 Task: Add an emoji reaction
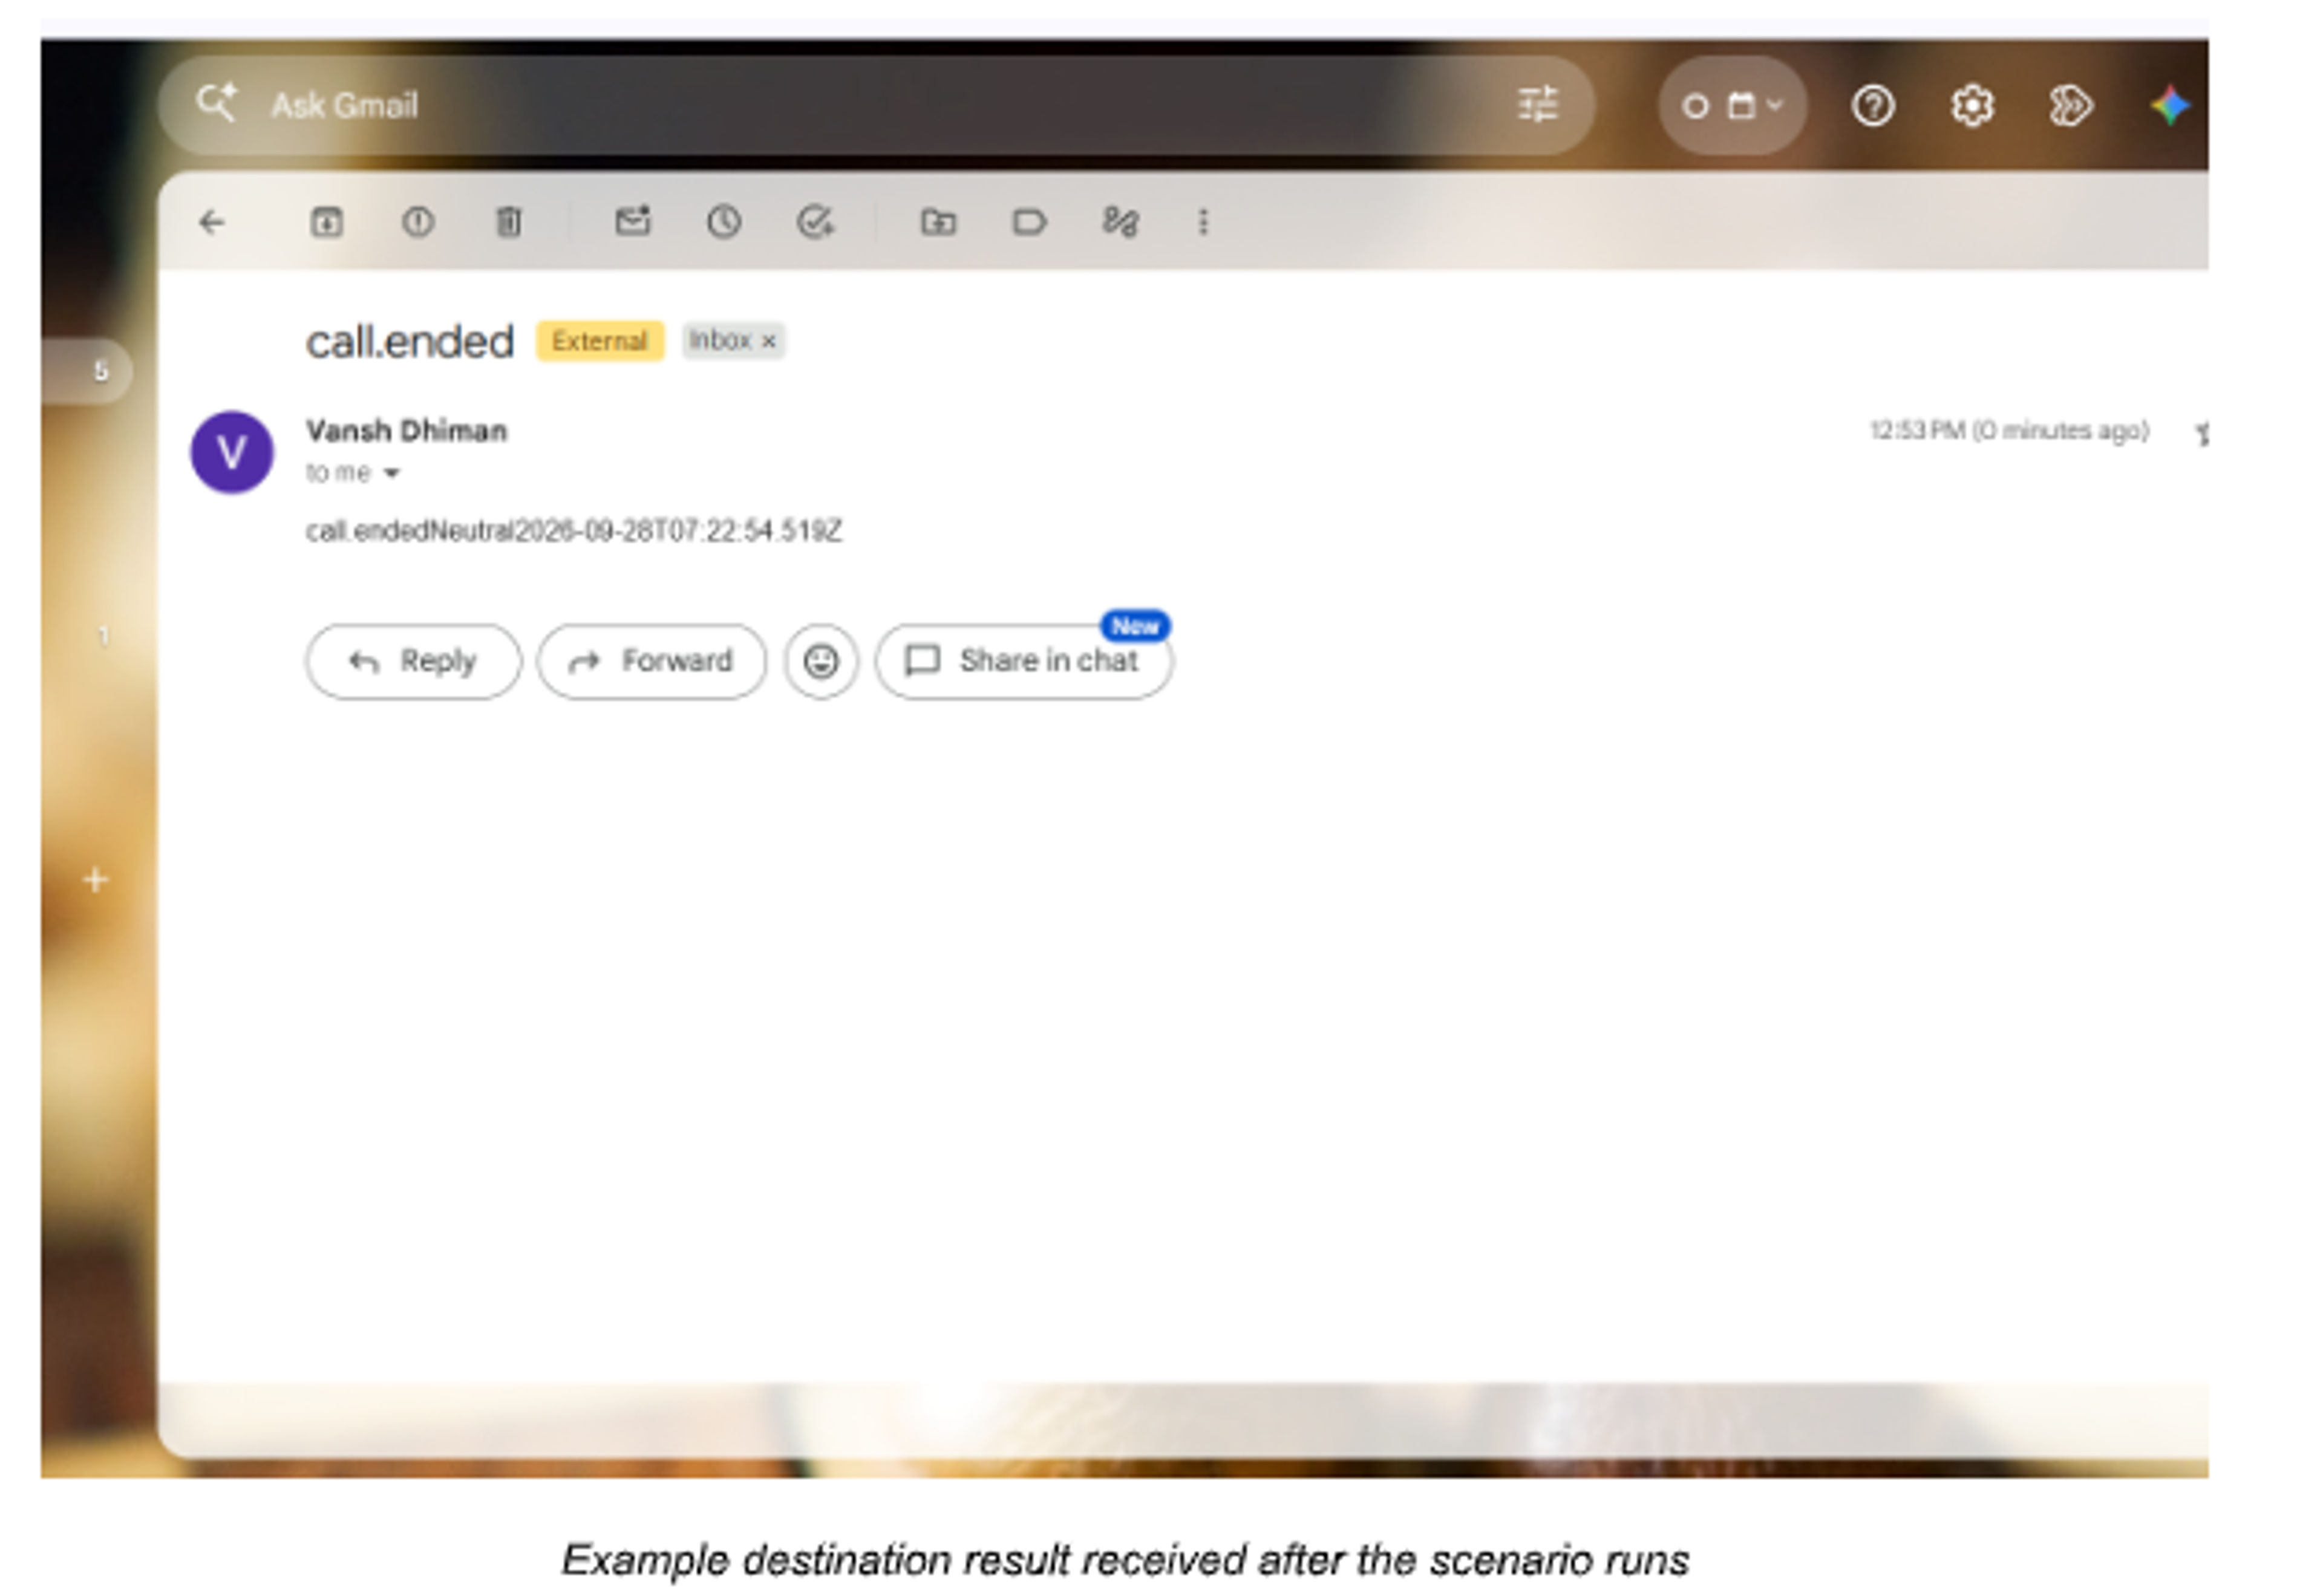821,662
